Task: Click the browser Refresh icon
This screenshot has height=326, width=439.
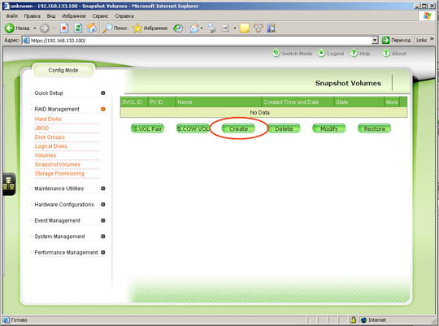Action: [78, 28]
